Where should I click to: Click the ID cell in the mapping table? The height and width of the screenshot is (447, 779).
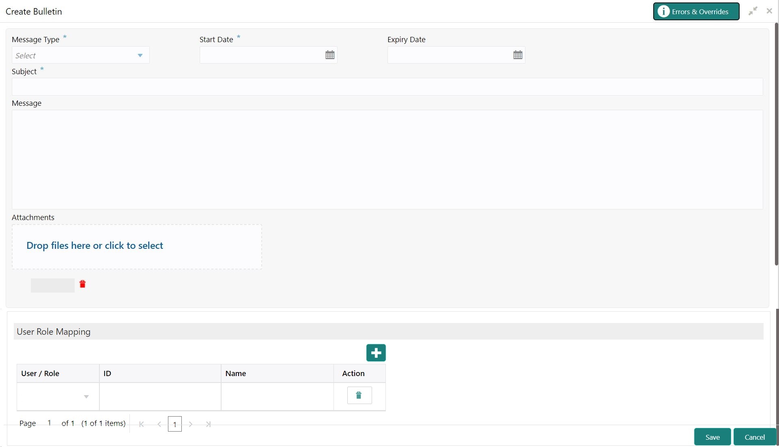tap(160, 396)
